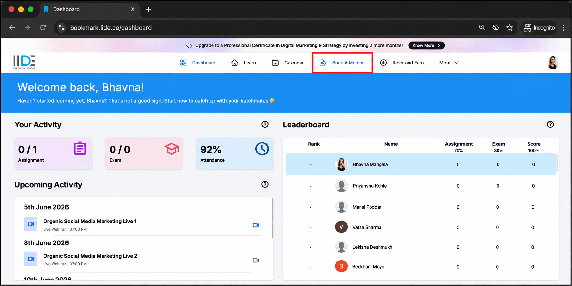Click the Score 100% column header
Viewport: 572px width, 286px height.
534,147
